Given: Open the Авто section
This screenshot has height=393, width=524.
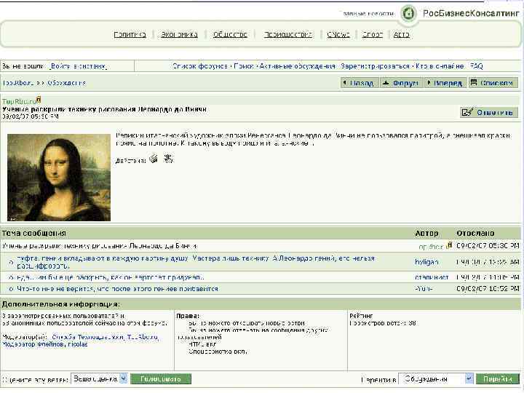Looking at the screenshot, I should coord(401,34).
